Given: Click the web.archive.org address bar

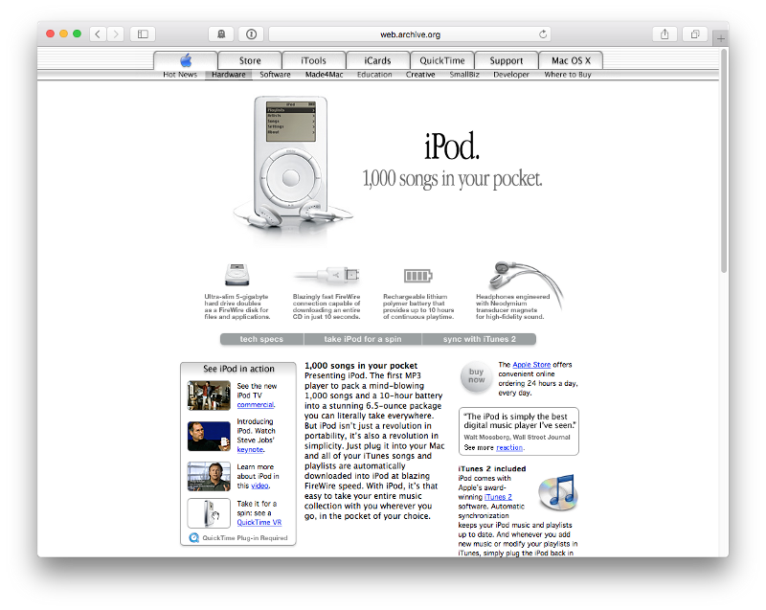Looking at the screenshot, I should (410, 34).
